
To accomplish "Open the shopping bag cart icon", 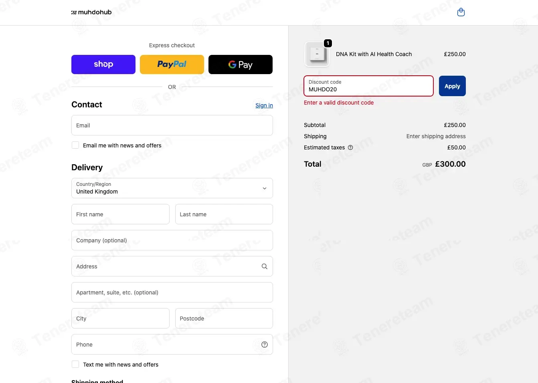I will 461,12.
